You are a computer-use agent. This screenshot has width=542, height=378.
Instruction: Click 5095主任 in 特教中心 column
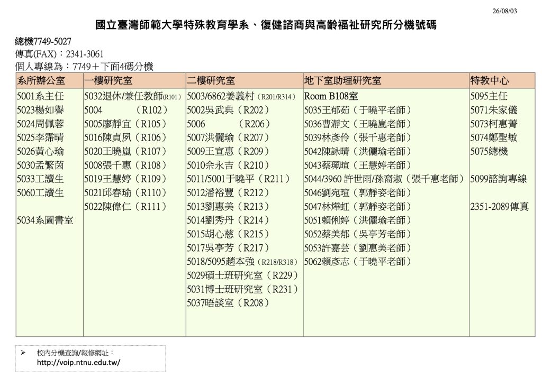point(489,96)
